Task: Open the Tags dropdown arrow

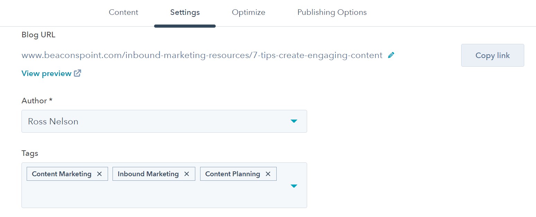Action: click(294, 186)
